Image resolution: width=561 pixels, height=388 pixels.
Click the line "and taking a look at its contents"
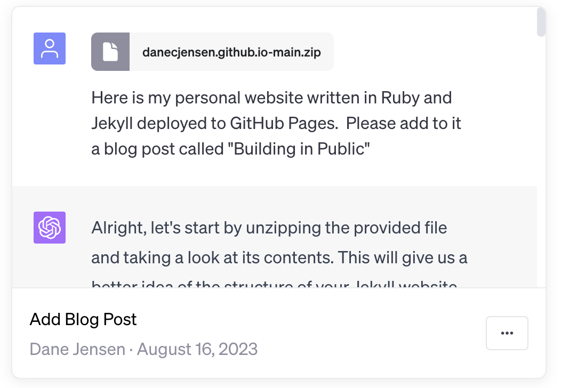pyautogui.click(x=279, y=257)
